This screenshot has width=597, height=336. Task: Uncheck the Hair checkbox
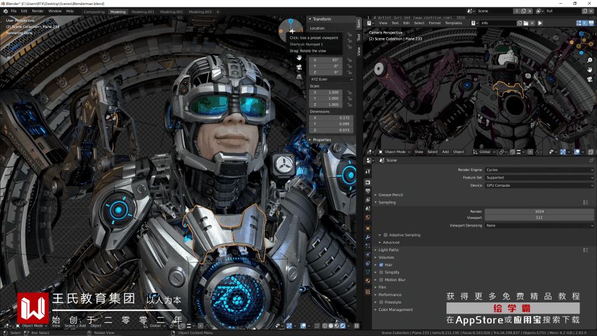coord(381,264)
